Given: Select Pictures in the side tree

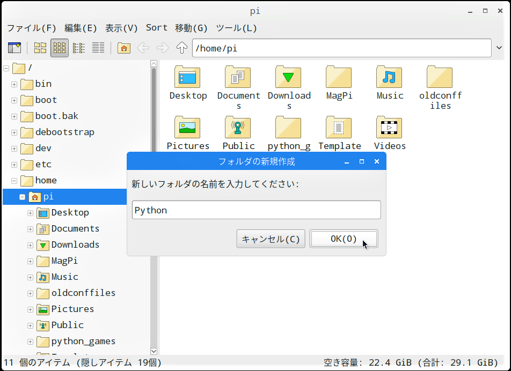Looking at the screenshot, I should point(72,309).
